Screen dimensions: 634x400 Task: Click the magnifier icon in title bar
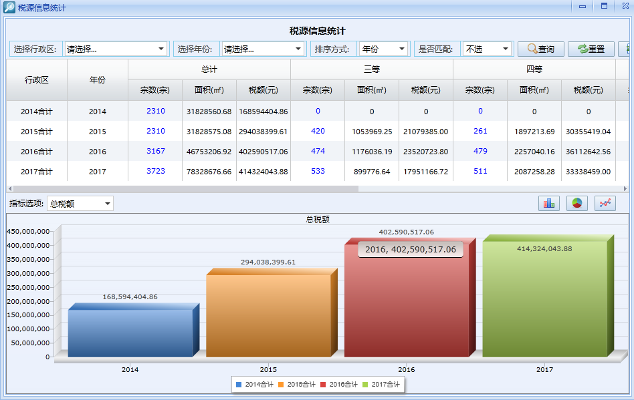[9, 7]
